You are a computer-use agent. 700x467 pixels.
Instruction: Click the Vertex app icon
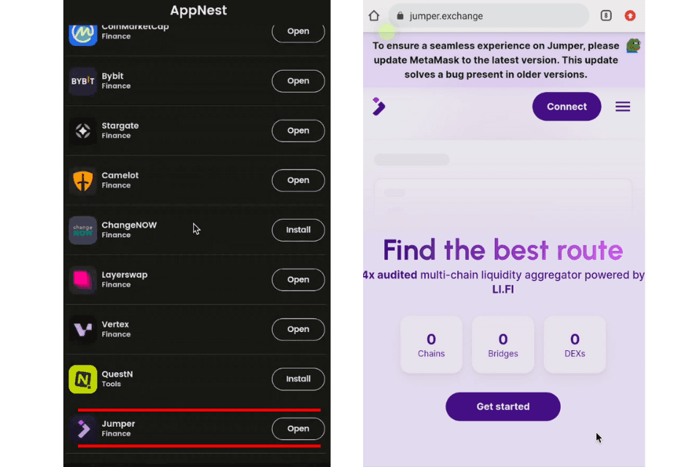click(82, 329)
